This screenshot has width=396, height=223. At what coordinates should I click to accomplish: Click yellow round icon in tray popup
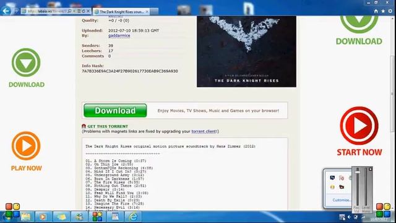[332, 187]
